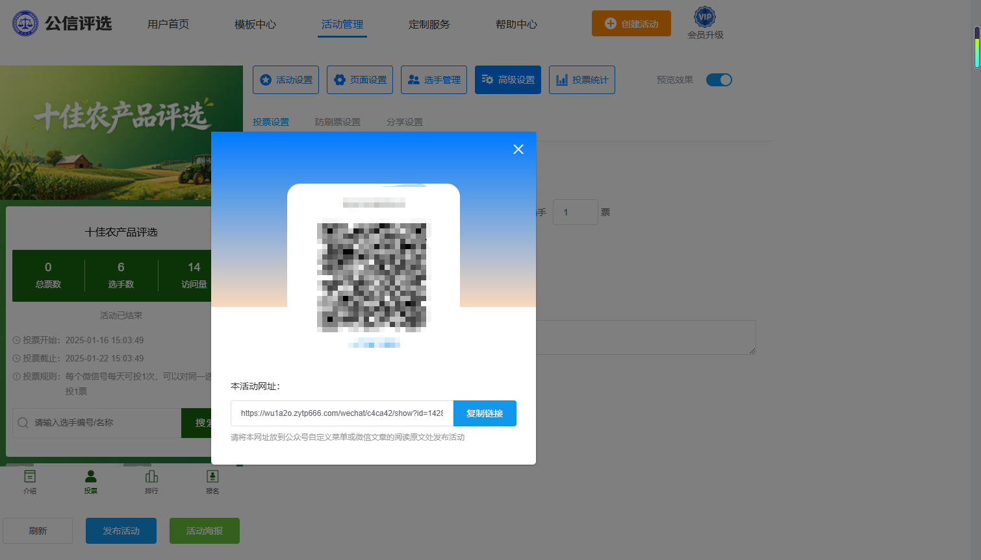Screen dimensions: 981x560
Task: Click the vote count input showing 1
Action: point(576,212)
